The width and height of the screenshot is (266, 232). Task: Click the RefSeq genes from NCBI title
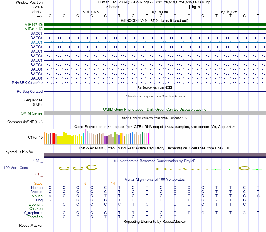tap(155, 87)
